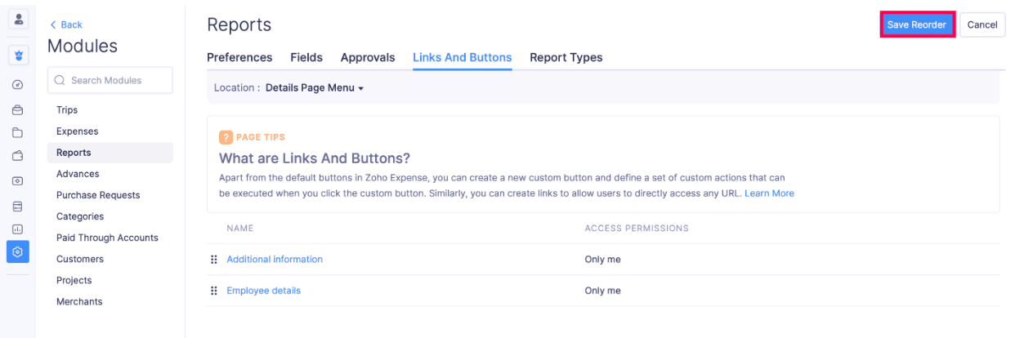Open the trips briefcase icon in sidebar
This screenshot has width=1033, height=338.
point(18,109)
